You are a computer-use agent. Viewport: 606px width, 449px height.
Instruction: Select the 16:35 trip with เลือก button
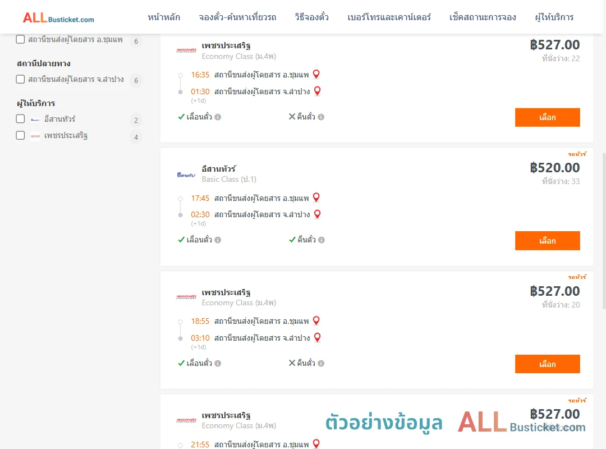pos(547,117)
